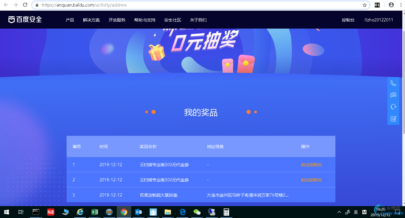Click prize name in row number 2
The width and height of the screenshot is (405, 218).
pos(164,180)
